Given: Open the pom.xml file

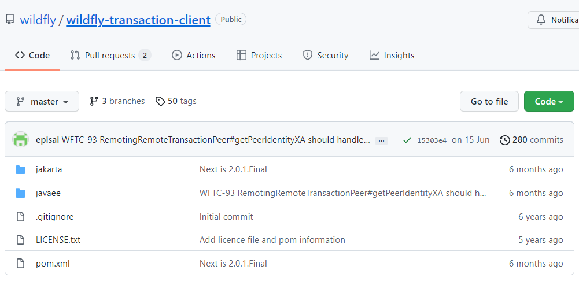Looking at the screenshot, I should click(53, 264).
